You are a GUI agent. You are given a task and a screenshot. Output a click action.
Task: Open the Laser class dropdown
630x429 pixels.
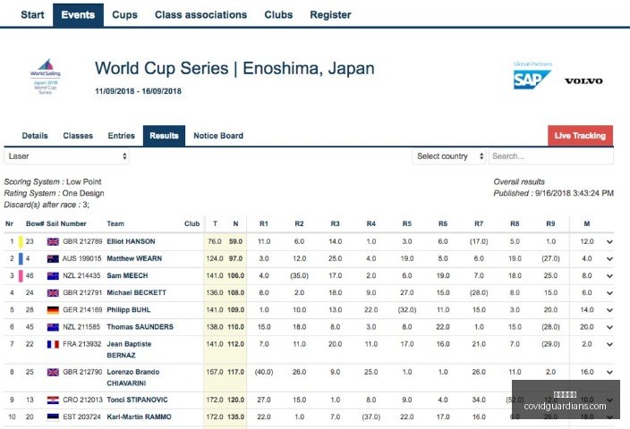click(x=67, y=156)
